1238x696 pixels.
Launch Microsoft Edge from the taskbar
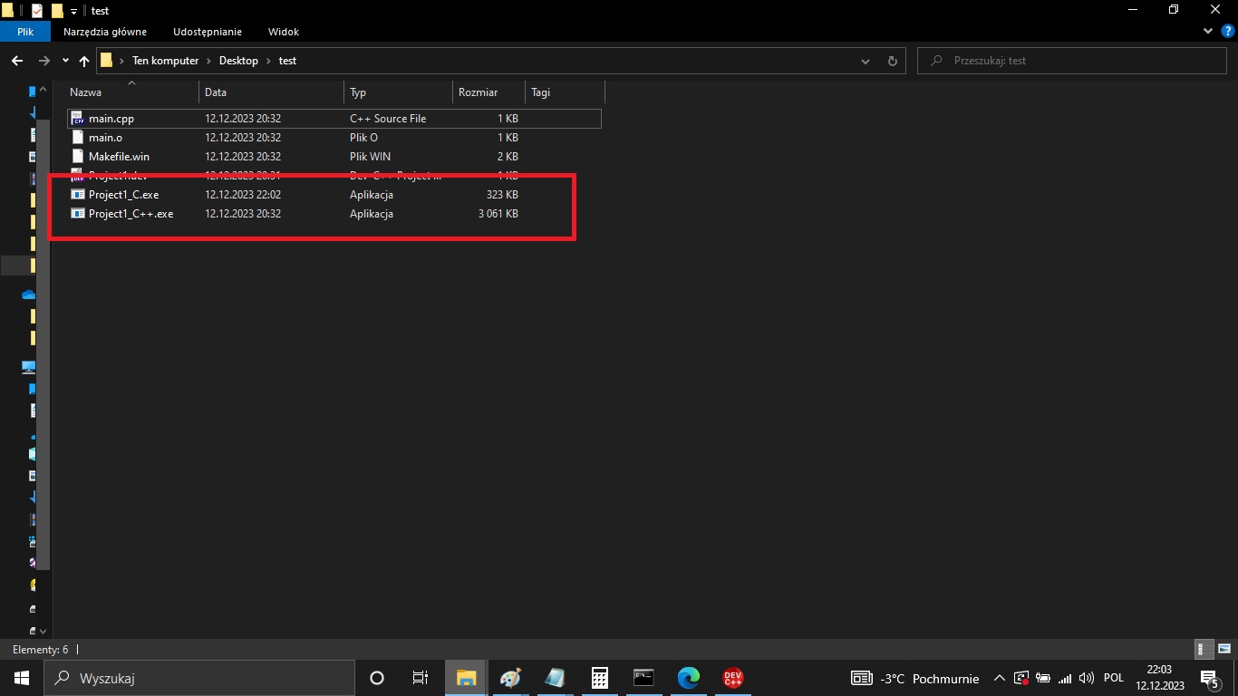point(689,678)
